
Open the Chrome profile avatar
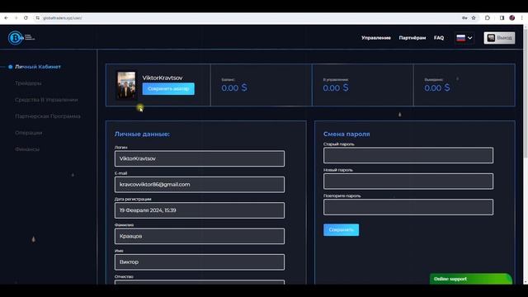point(511,18)
